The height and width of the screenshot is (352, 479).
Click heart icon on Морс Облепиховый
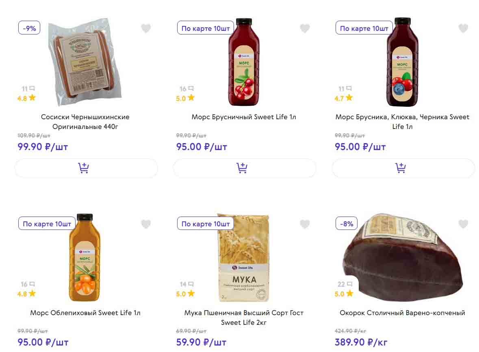(x=146, y=224)
